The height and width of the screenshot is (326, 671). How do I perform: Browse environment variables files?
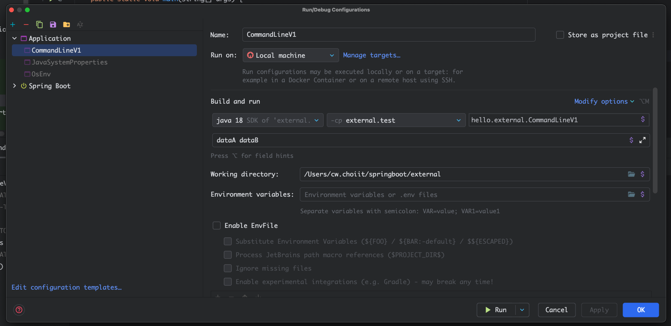tap(631, 194)
